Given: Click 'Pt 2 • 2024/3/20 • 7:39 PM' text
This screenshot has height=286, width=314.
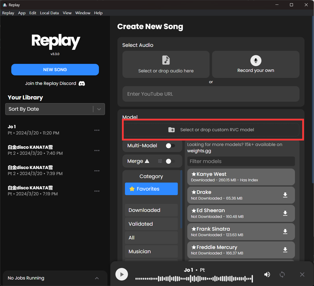Looking at the screenshot, I should click(x=35, y=174).
